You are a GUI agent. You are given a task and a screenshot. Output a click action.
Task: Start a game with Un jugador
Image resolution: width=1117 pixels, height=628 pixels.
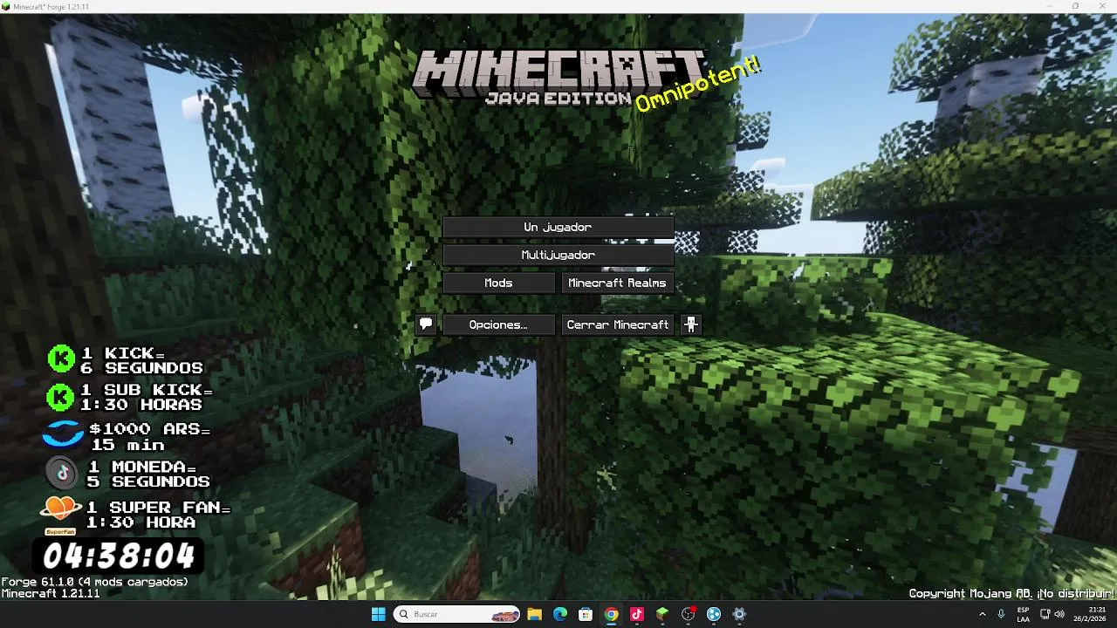558,227
